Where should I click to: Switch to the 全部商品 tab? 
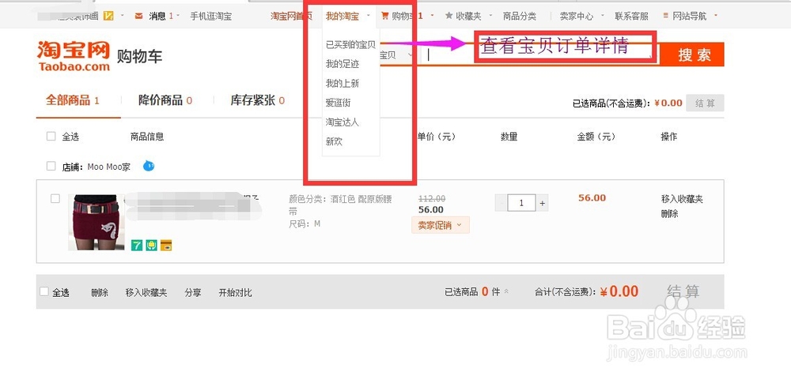pos(73,100)
